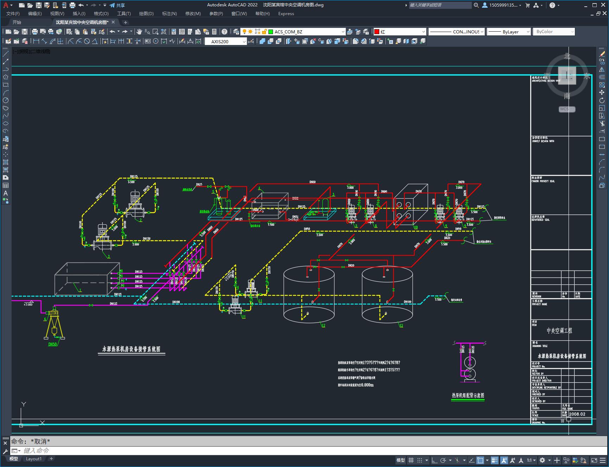Toggle grid display in status bar
The width and height of the screenshot is (609, 467).
coord(411,460)
